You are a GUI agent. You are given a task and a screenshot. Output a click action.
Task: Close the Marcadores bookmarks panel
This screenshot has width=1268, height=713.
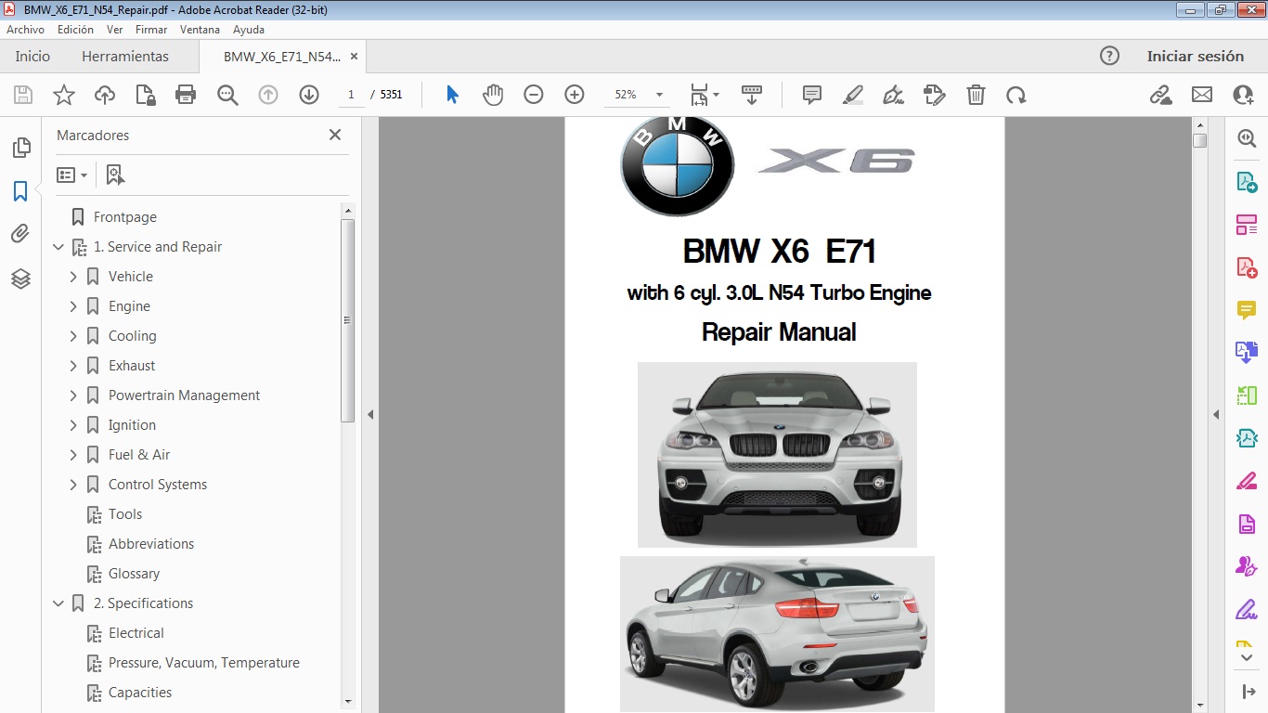coord(335,135)
